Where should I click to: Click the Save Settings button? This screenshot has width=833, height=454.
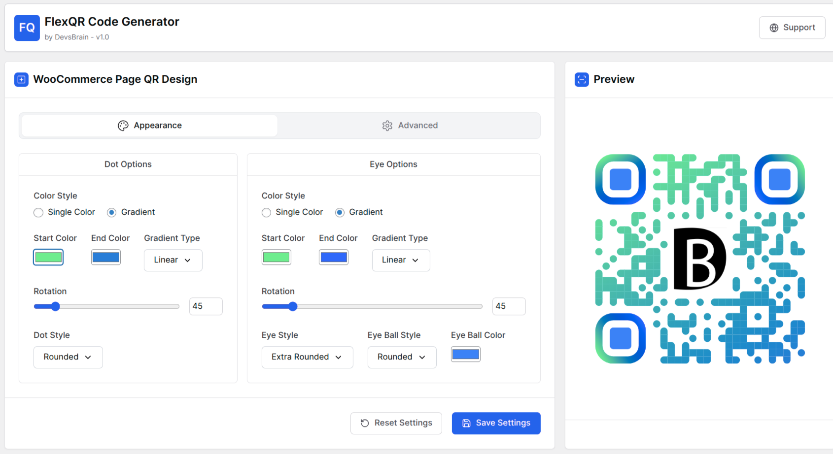tap(496, 423)
